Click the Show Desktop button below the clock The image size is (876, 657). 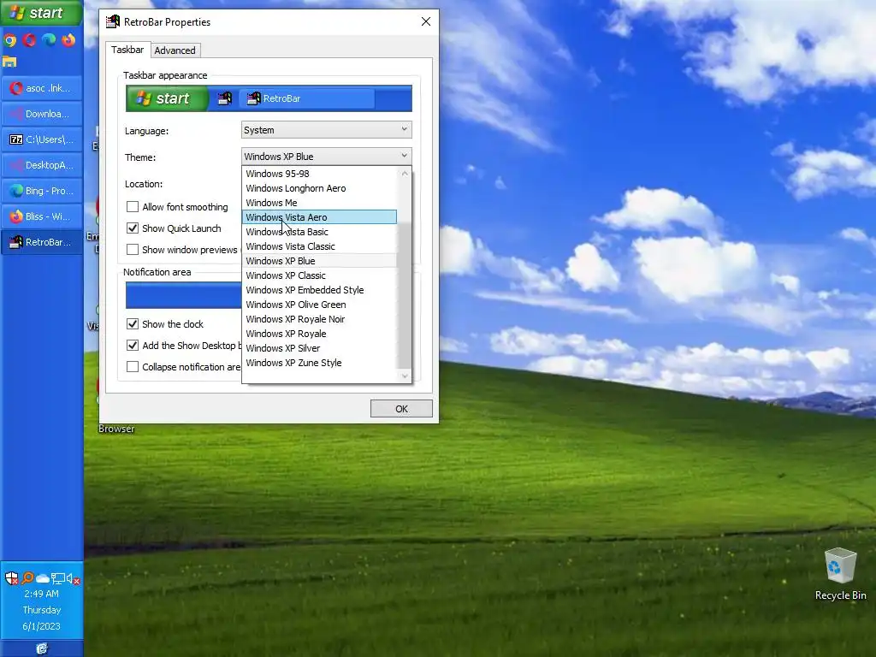[x=42, y=648]
